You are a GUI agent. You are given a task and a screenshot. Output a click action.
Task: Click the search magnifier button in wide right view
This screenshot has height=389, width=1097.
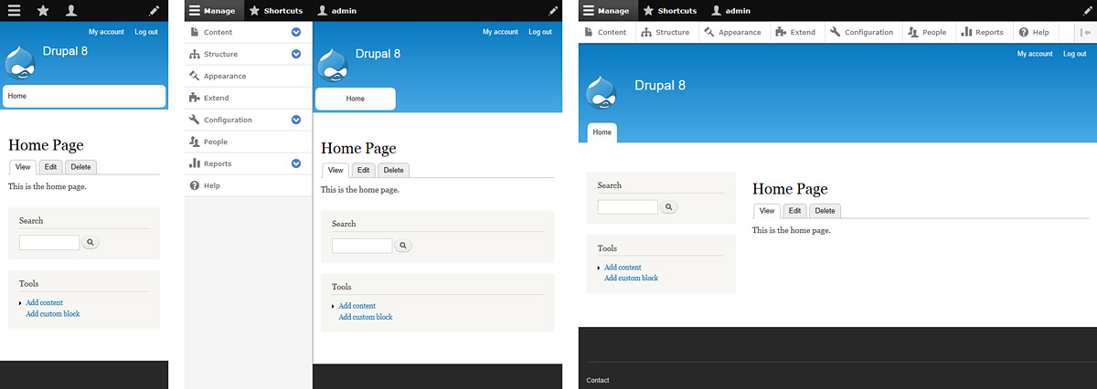pyautogui.click(x=669, y=208)
